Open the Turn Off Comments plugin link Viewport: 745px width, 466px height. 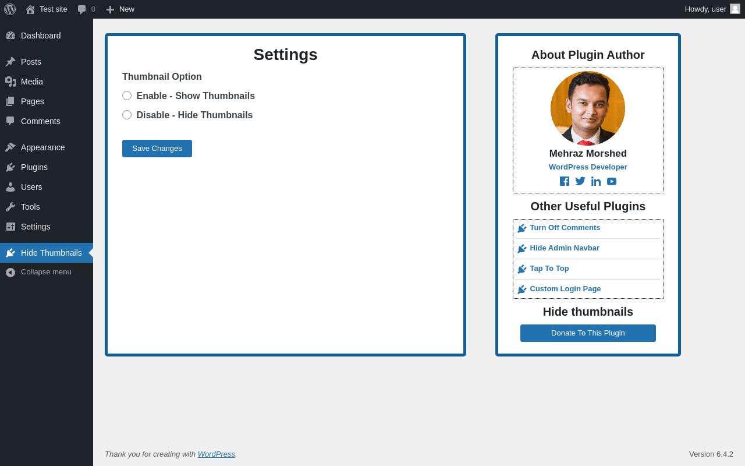coord(565,228)
